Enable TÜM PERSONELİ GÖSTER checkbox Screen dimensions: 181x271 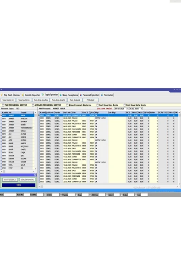coord(3,105)
